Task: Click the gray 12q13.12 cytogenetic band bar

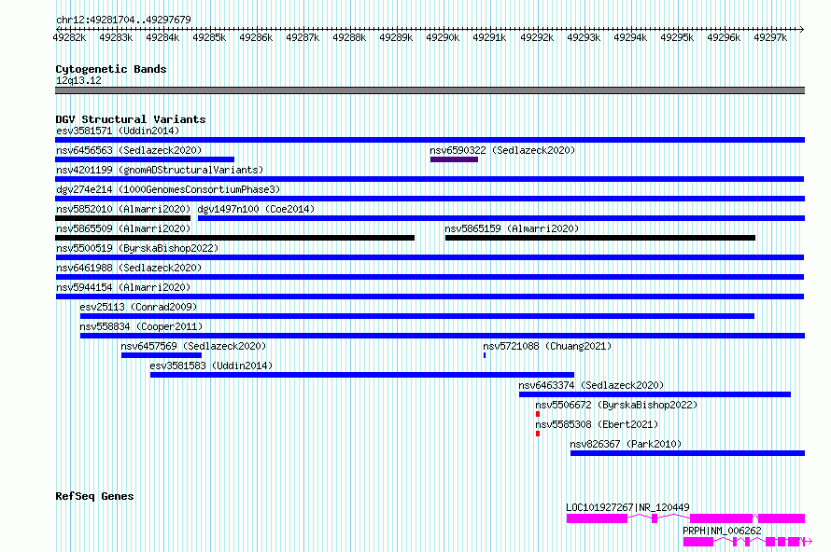Action: pos(430,90)
